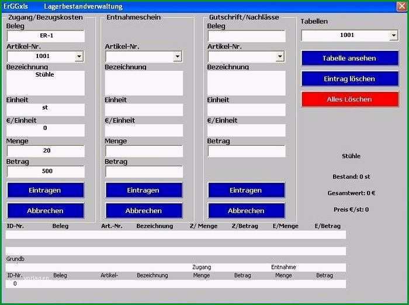Viewport: 409px width, 305px height.
Task: Click Abbrechen under Zugang/Bezugskosten
Action: tap(46, 211)
